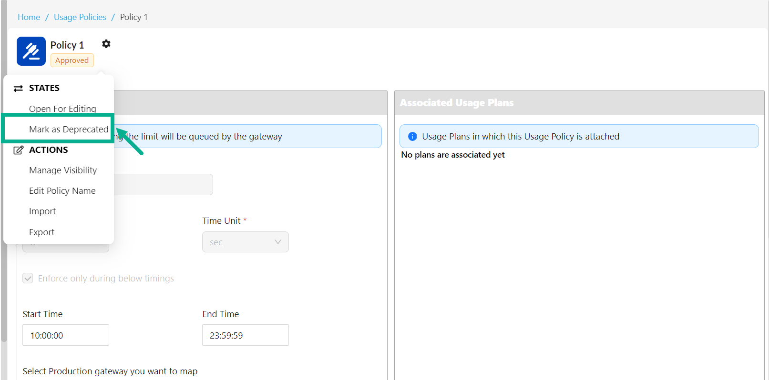Click the blue Policy 1 gavel logo
769x380 pixels.
31,51
